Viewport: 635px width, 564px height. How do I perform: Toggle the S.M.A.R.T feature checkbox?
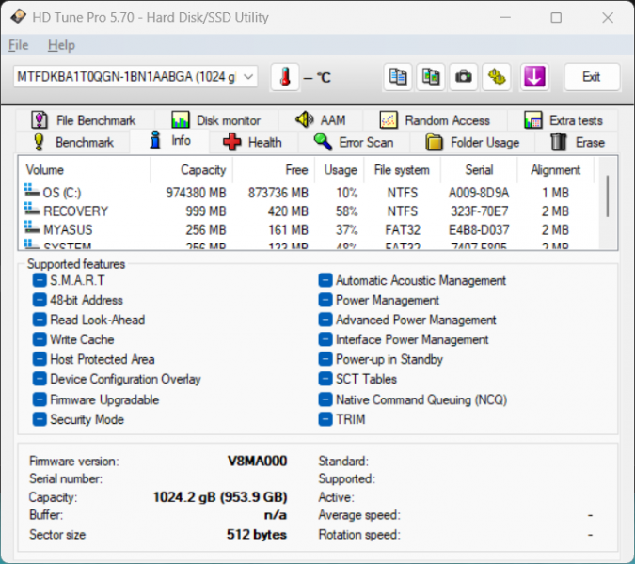click(x=40, y=280)
